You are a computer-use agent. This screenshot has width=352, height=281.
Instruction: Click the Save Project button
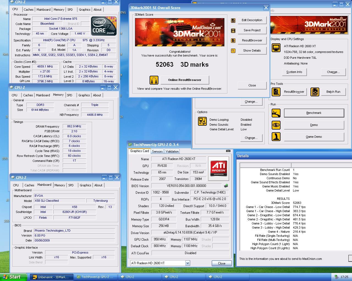252,30
